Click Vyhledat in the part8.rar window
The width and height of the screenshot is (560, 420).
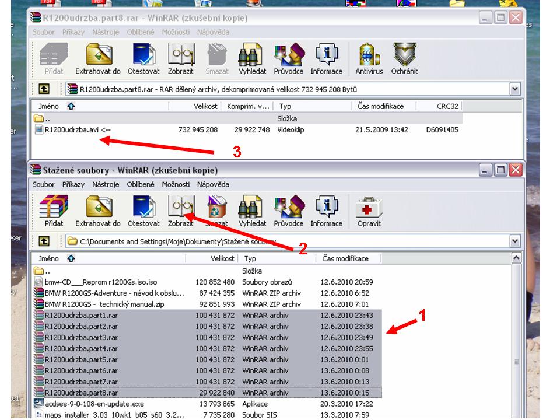click(252, 58)
